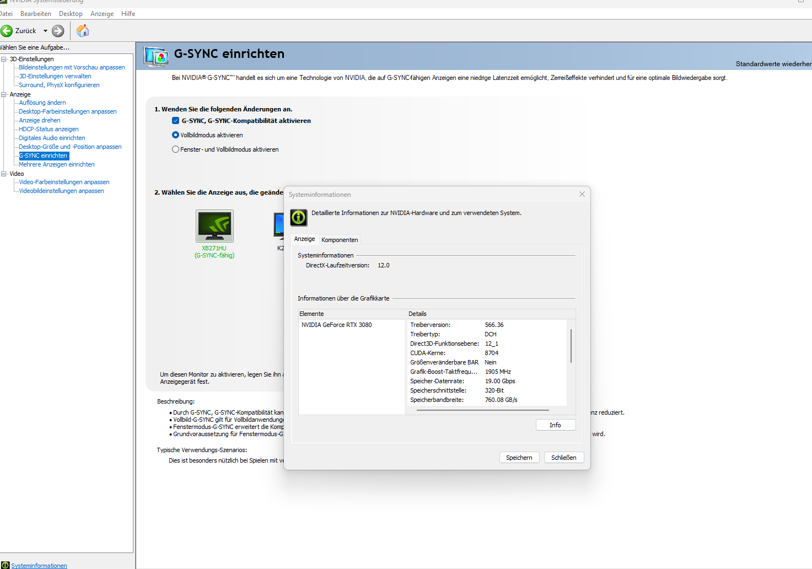The width and height of the screenshot is (812, 569).
Task: Open the Systeminformationen link at bottom left
Action: point(39,566)
